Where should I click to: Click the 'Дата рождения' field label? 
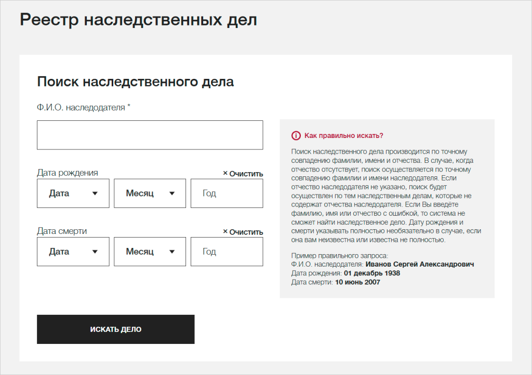coord(68,173)
